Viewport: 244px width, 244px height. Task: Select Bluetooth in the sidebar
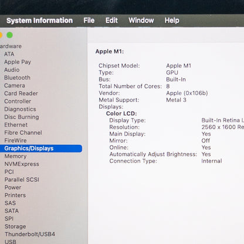[x=17, y=77]
